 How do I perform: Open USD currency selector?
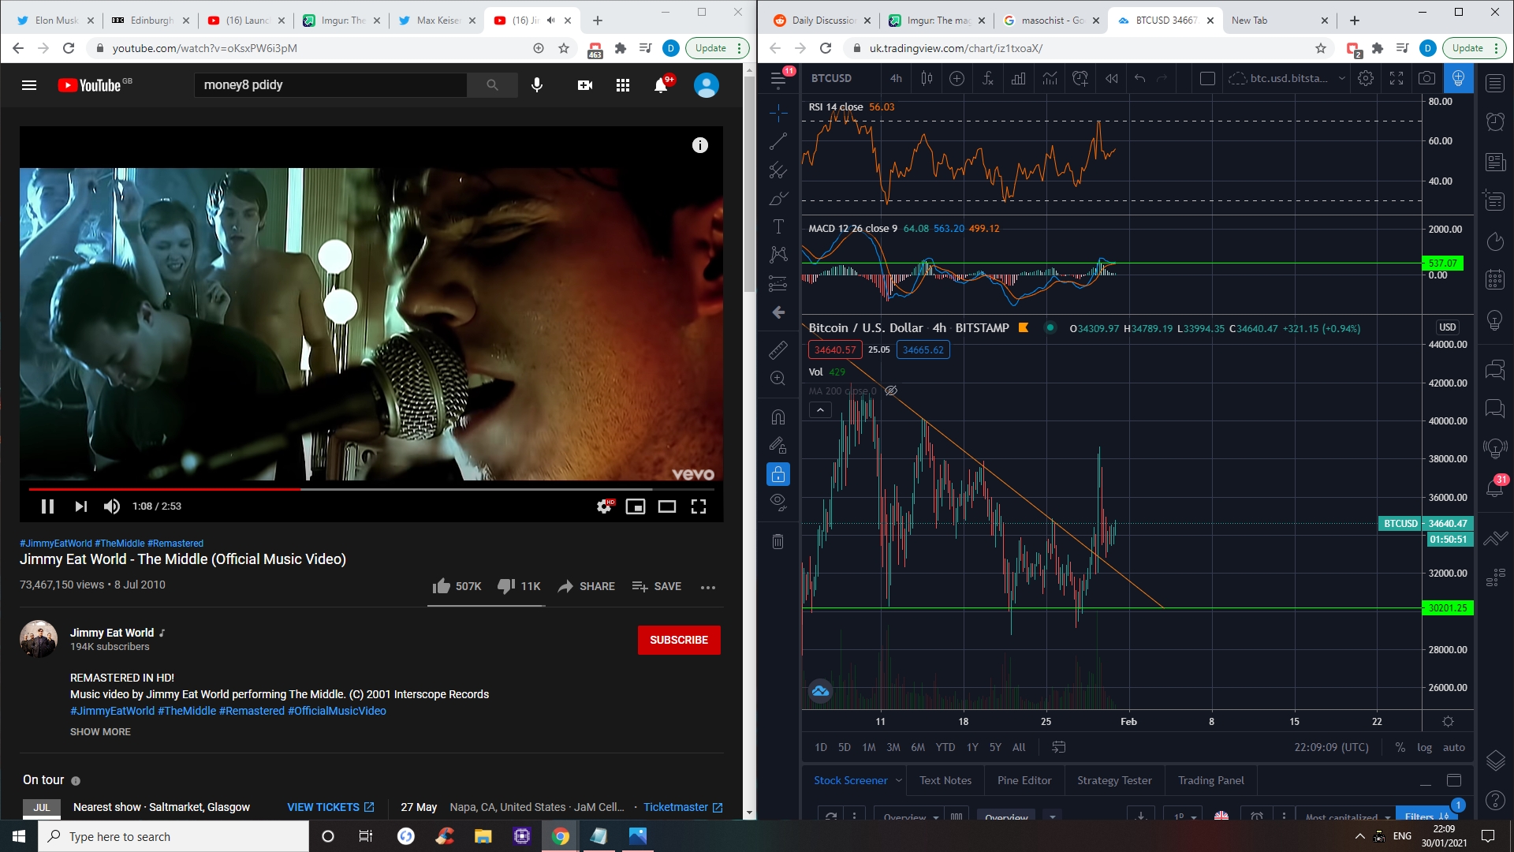[1447, 327]
